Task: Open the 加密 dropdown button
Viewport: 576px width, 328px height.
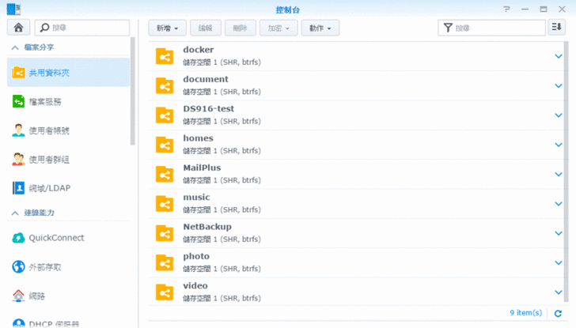Action: pyautogui.click(x=279, y=28)
